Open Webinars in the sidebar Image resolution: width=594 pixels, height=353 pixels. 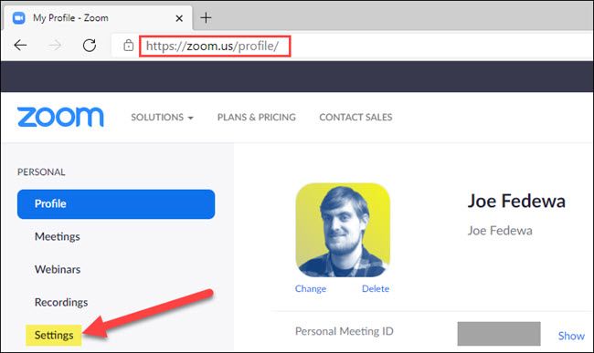pyautogui.click(x=58, y=269)
